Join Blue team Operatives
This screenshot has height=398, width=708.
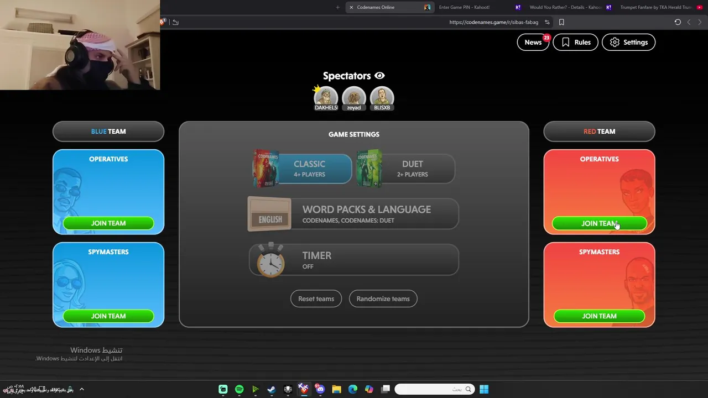(108, 223)
